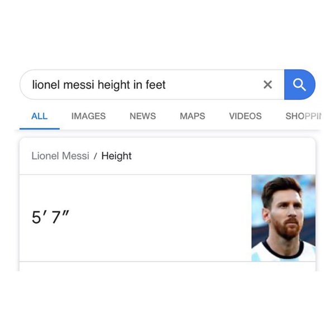
Task: Place cursor on the word "lionel" in query
Action: click(46, 85)
